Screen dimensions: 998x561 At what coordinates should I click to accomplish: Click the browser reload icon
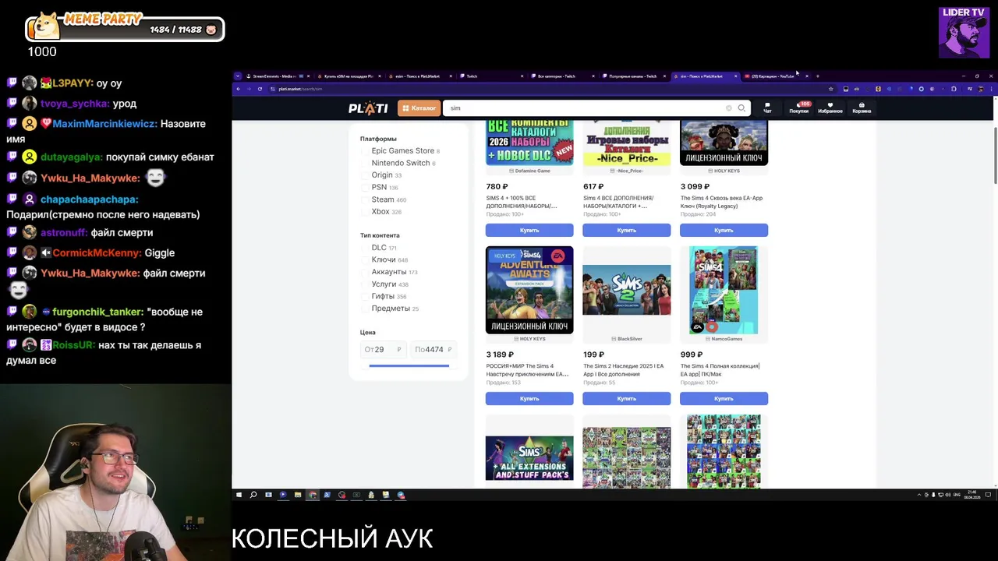(x=260, y=89)
